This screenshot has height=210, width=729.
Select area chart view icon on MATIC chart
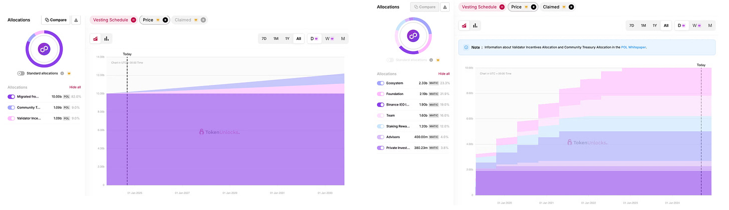coord(465,25)
